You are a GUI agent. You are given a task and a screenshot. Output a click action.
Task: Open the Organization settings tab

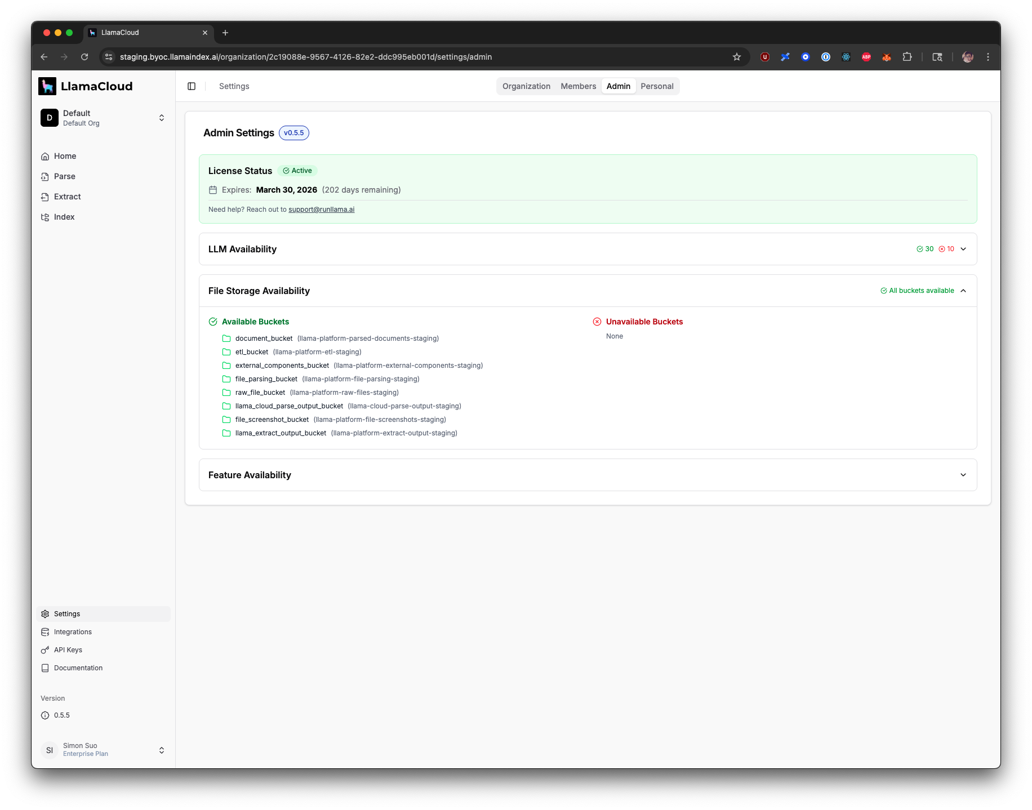[x=526, y=86]
